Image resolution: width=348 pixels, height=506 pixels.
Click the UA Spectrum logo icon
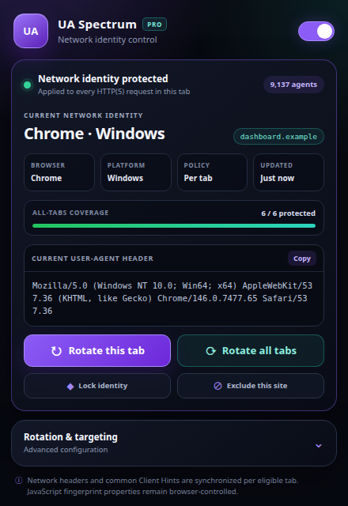(x=31, y=31)
